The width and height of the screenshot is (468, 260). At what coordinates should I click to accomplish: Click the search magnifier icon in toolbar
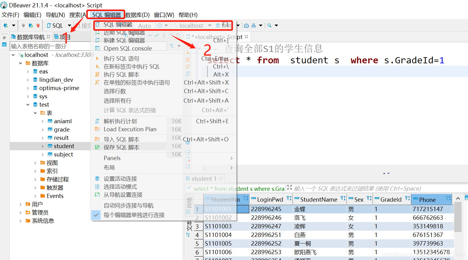[269, 26]
